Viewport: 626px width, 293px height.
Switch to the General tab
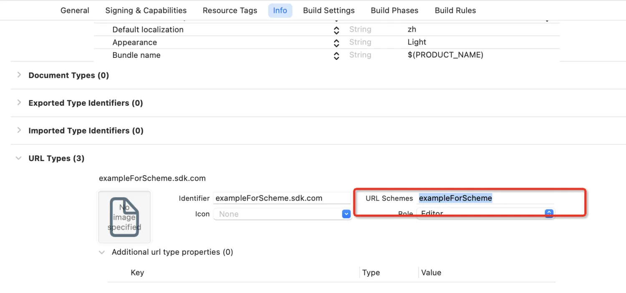(x=75, y=10)
